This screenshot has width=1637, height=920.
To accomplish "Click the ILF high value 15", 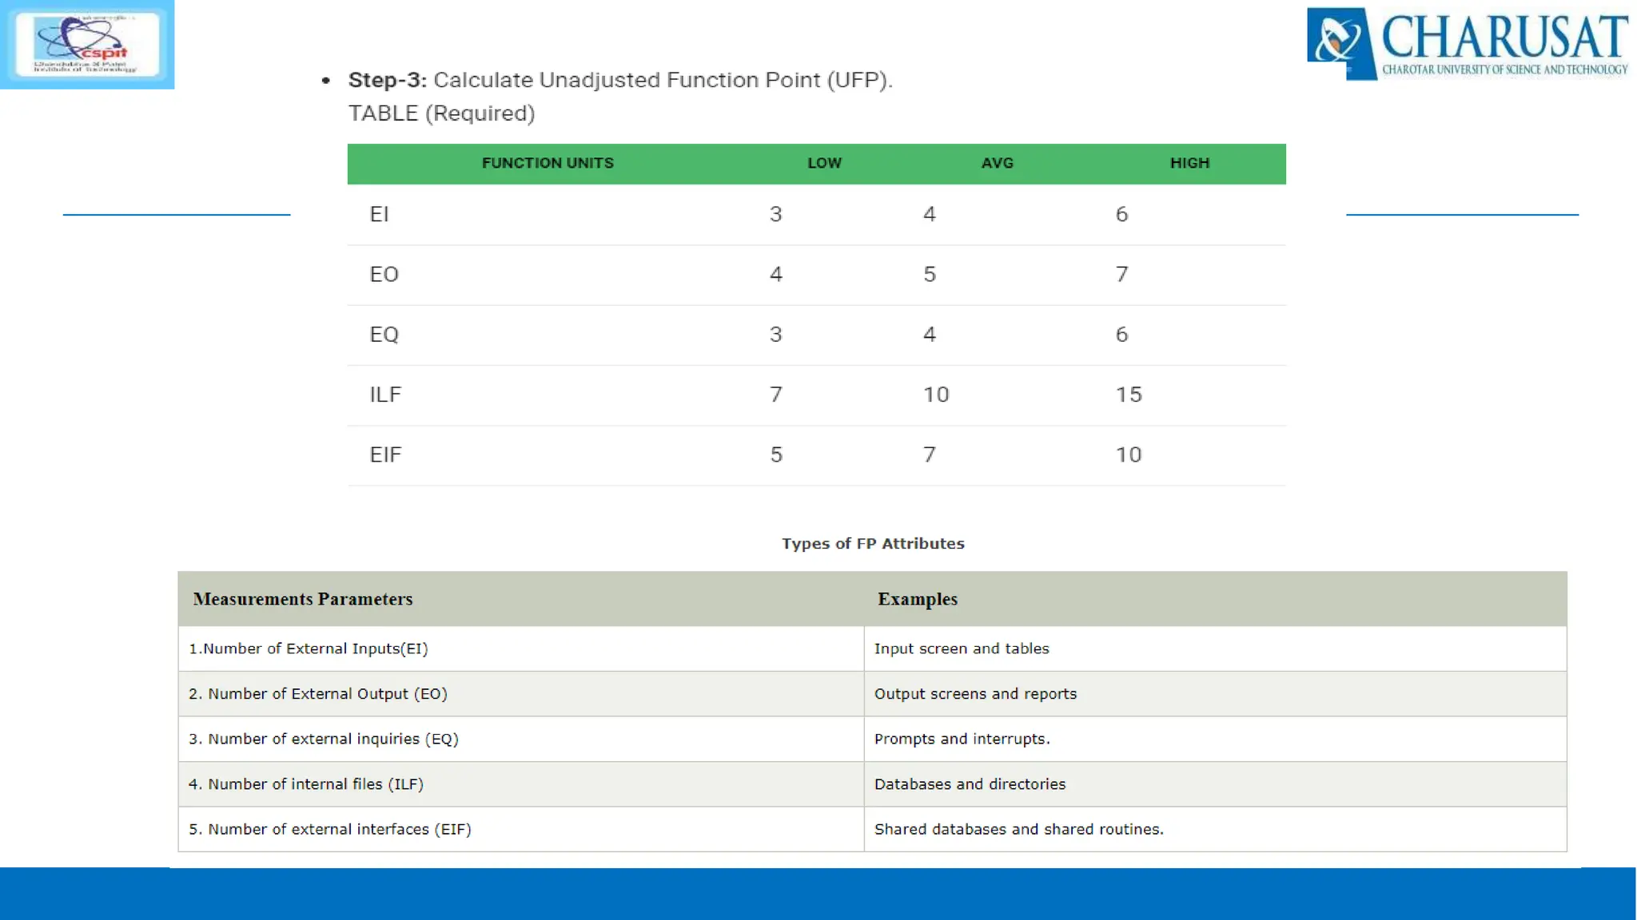I will pyautogui.click(x=1129, y=395).
